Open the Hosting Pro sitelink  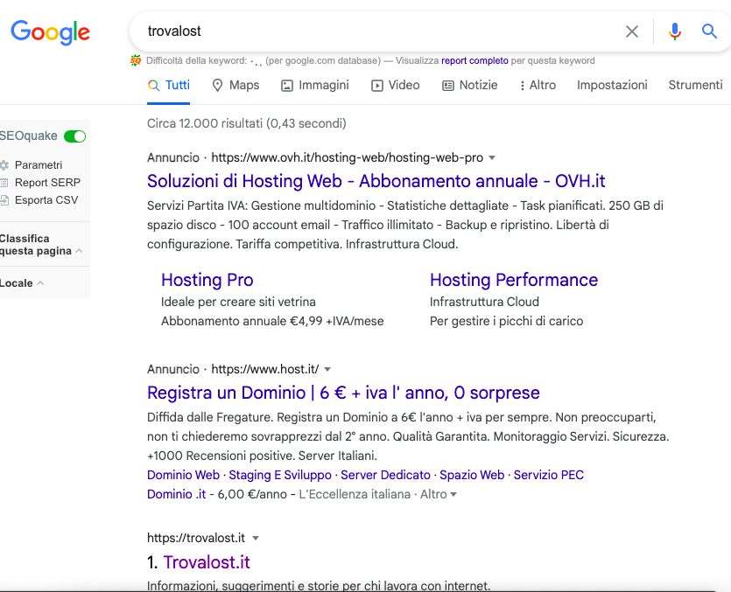[207, 280]
